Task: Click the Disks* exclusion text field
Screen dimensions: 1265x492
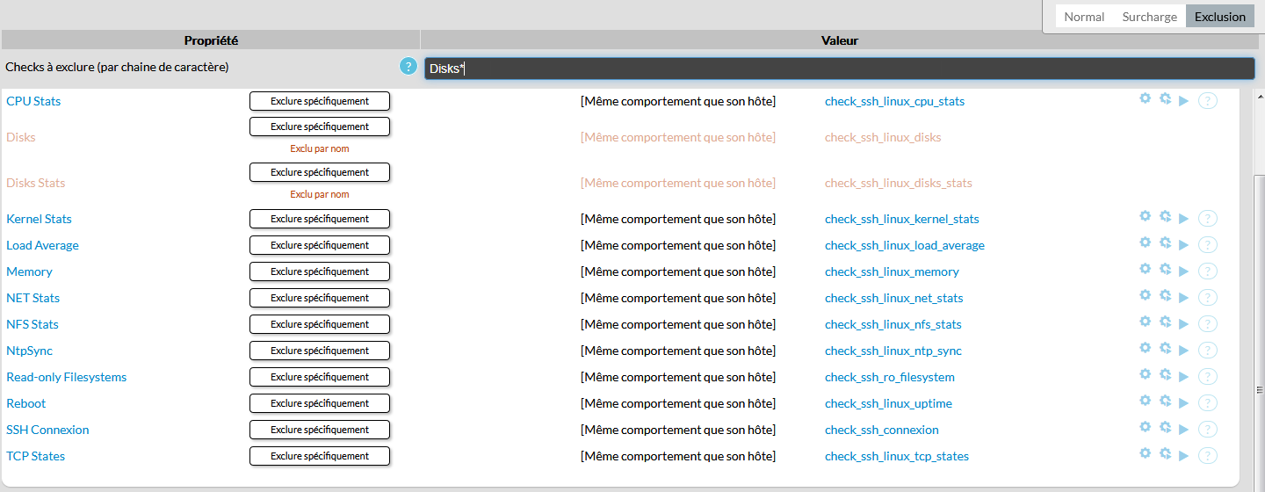Action: point(839,69)
